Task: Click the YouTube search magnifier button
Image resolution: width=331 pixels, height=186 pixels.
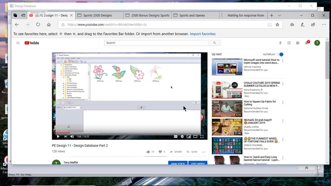Action: click(x=214, y=43)
